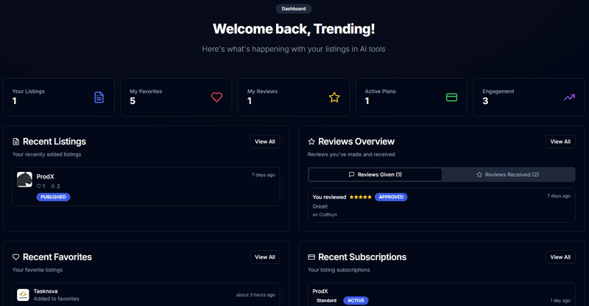This screenshot has width=589, height=306.
Task: Click the Dashboard pill badge
Action: click(294, 9)
